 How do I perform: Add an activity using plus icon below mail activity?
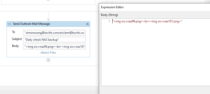(x=48, y=60)
